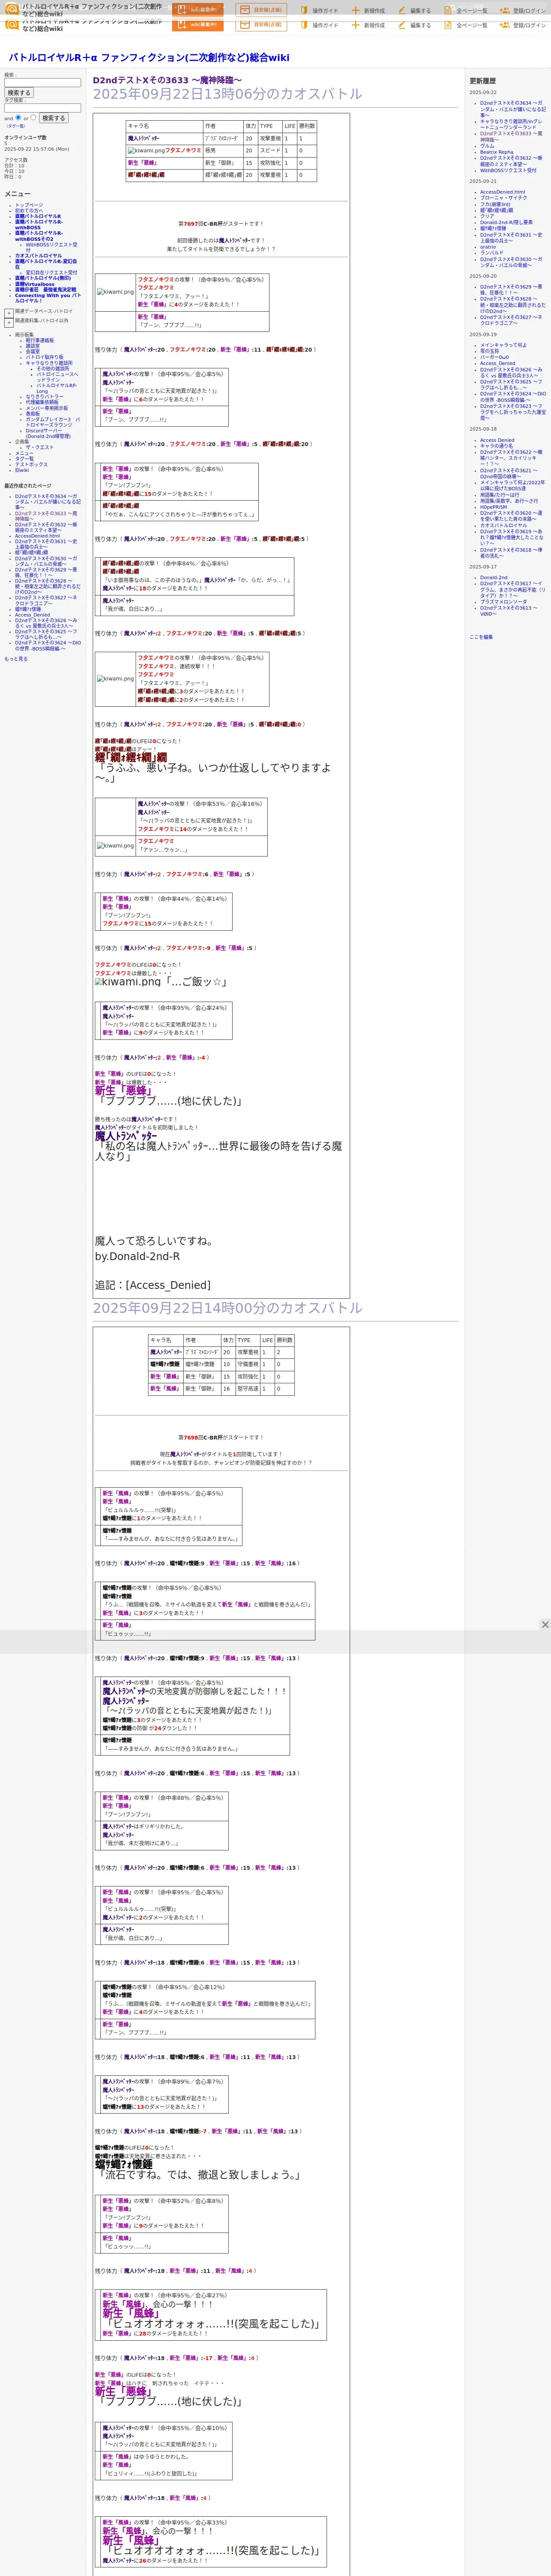Open 変幻自在リクエスト受付 menu link

click(51, 272)
